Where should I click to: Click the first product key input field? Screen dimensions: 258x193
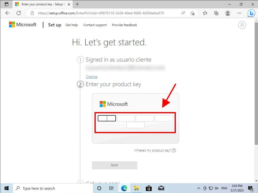click(107, 118)
